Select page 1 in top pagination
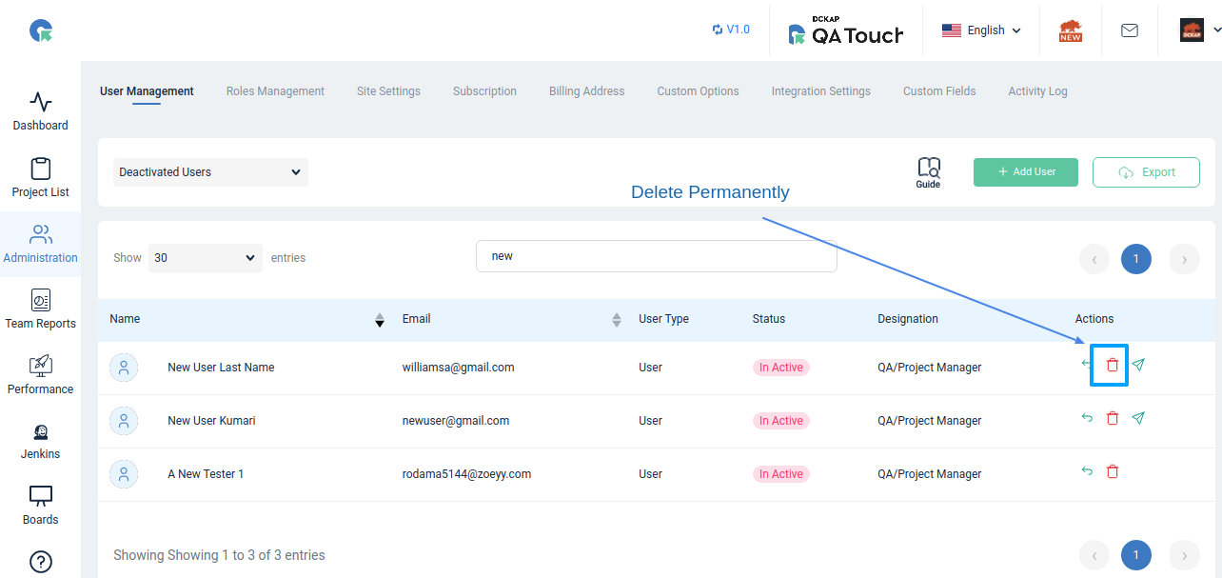The height and width of the screenshot is (578, 1222). 1136,259
